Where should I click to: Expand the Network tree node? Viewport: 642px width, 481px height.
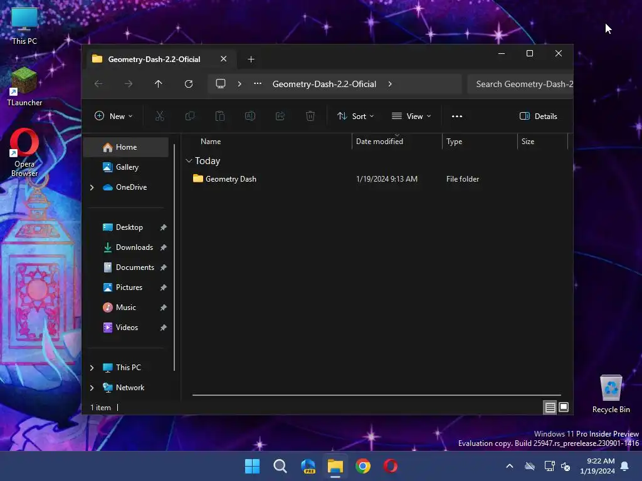pos(92,388)
